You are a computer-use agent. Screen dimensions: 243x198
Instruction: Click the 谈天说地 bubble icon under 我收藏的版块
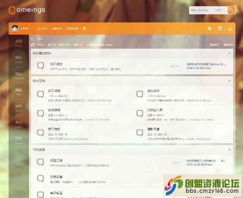click(x=40, y=66)
